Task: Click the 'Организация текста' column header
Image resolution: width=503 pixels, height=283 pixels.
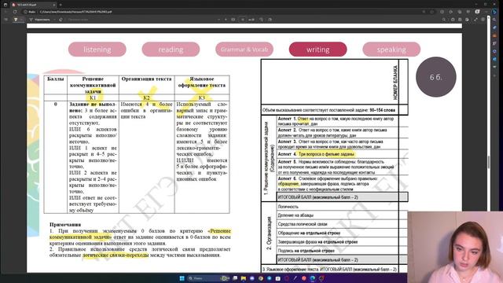Action: pyautogui.click(x=147, y=79)
